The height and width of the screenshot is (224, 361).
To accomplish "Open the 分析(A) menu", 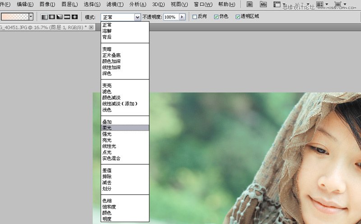I will (138, 5).
